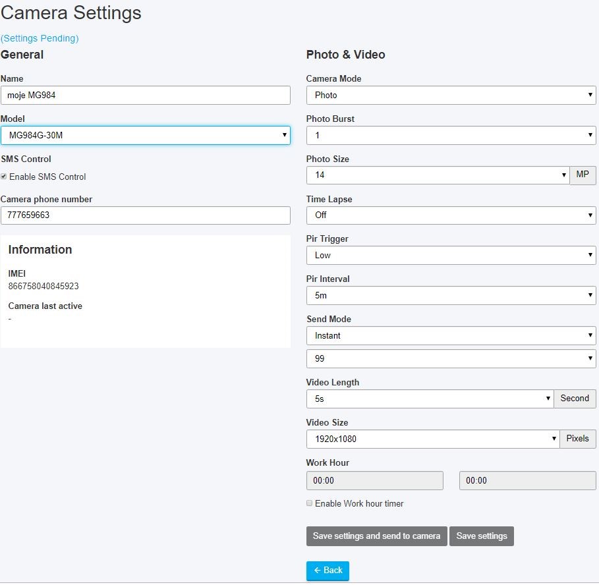Image resolution: width=599 pixels, height=585 pixels.
Task: Open the Photo Burst dropdown
Action: tap(451, 135)
